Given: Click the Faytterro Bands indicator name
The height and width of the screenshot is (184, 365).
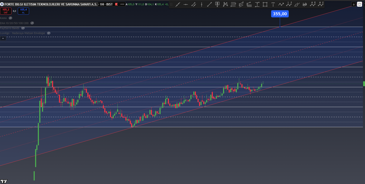Looking at the screenshot, I should [10, 28].
